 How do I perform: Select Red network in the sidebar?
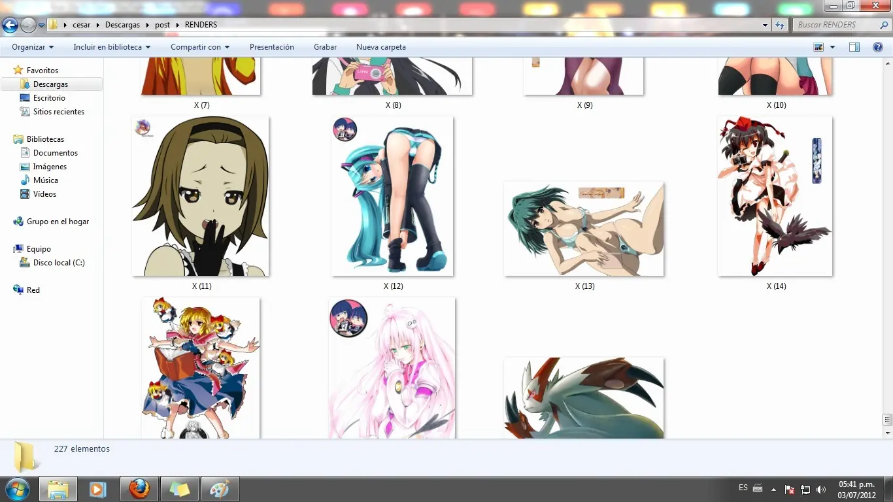click(x=33, y=290)
